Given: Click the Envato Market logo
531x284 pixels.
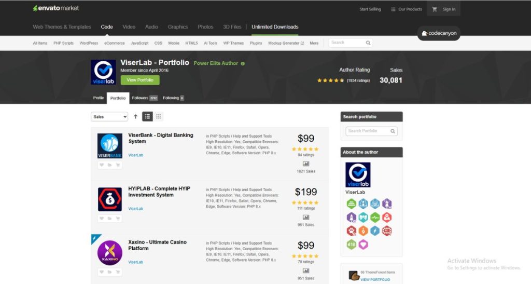Looking at the screenshot, I should point(56,8).
